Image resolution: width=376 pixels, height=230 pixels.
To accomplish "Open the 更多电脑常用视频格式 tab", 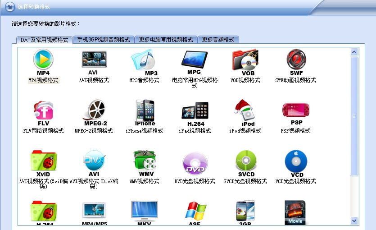I will pyautogui.click(x=166, y=40).
